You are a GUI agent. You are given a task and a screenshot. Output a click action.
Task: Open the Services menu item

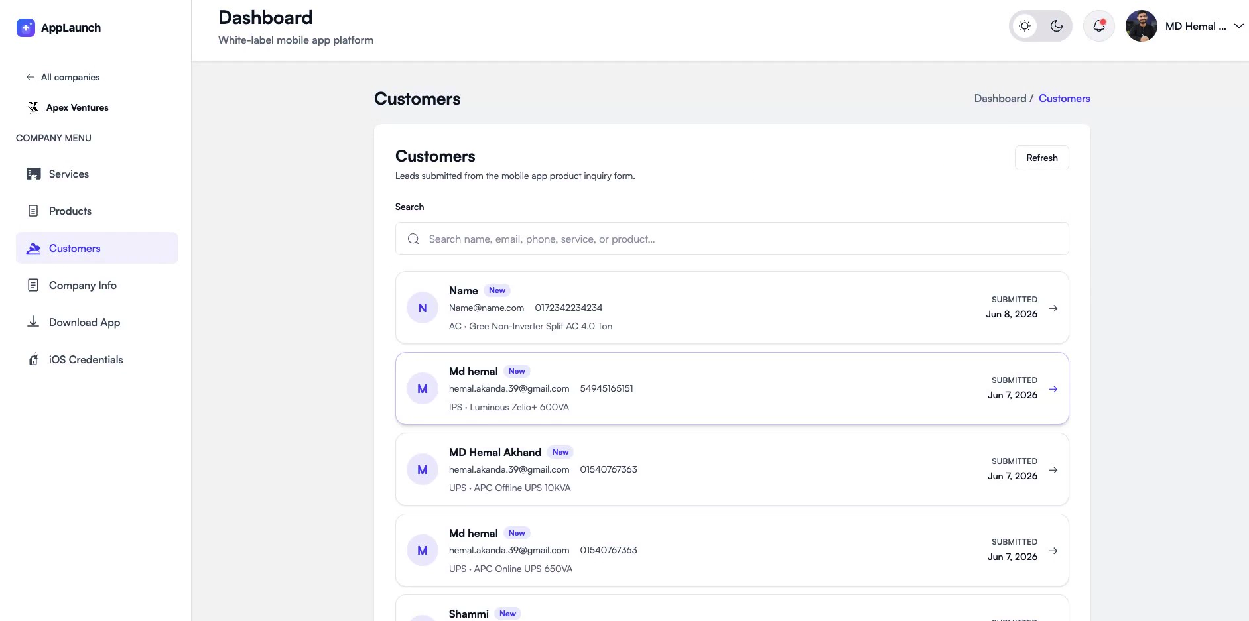(97, 174)
